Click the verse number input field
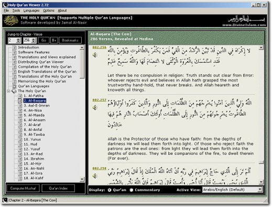Image resolution: width=272 pixels, height=207 pixels. 27,40
